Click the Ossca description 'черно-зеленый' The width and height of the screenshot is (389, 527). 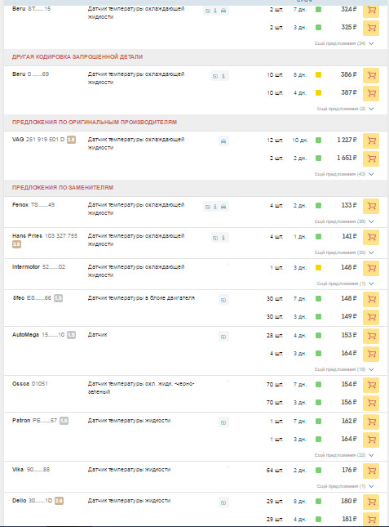pyautogui.click(x=141, y=387)
